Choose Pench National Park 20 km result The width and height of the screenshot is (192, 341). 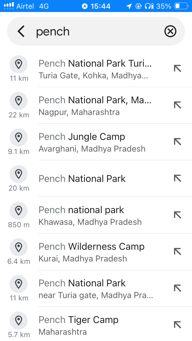click(x=96, y=179)
